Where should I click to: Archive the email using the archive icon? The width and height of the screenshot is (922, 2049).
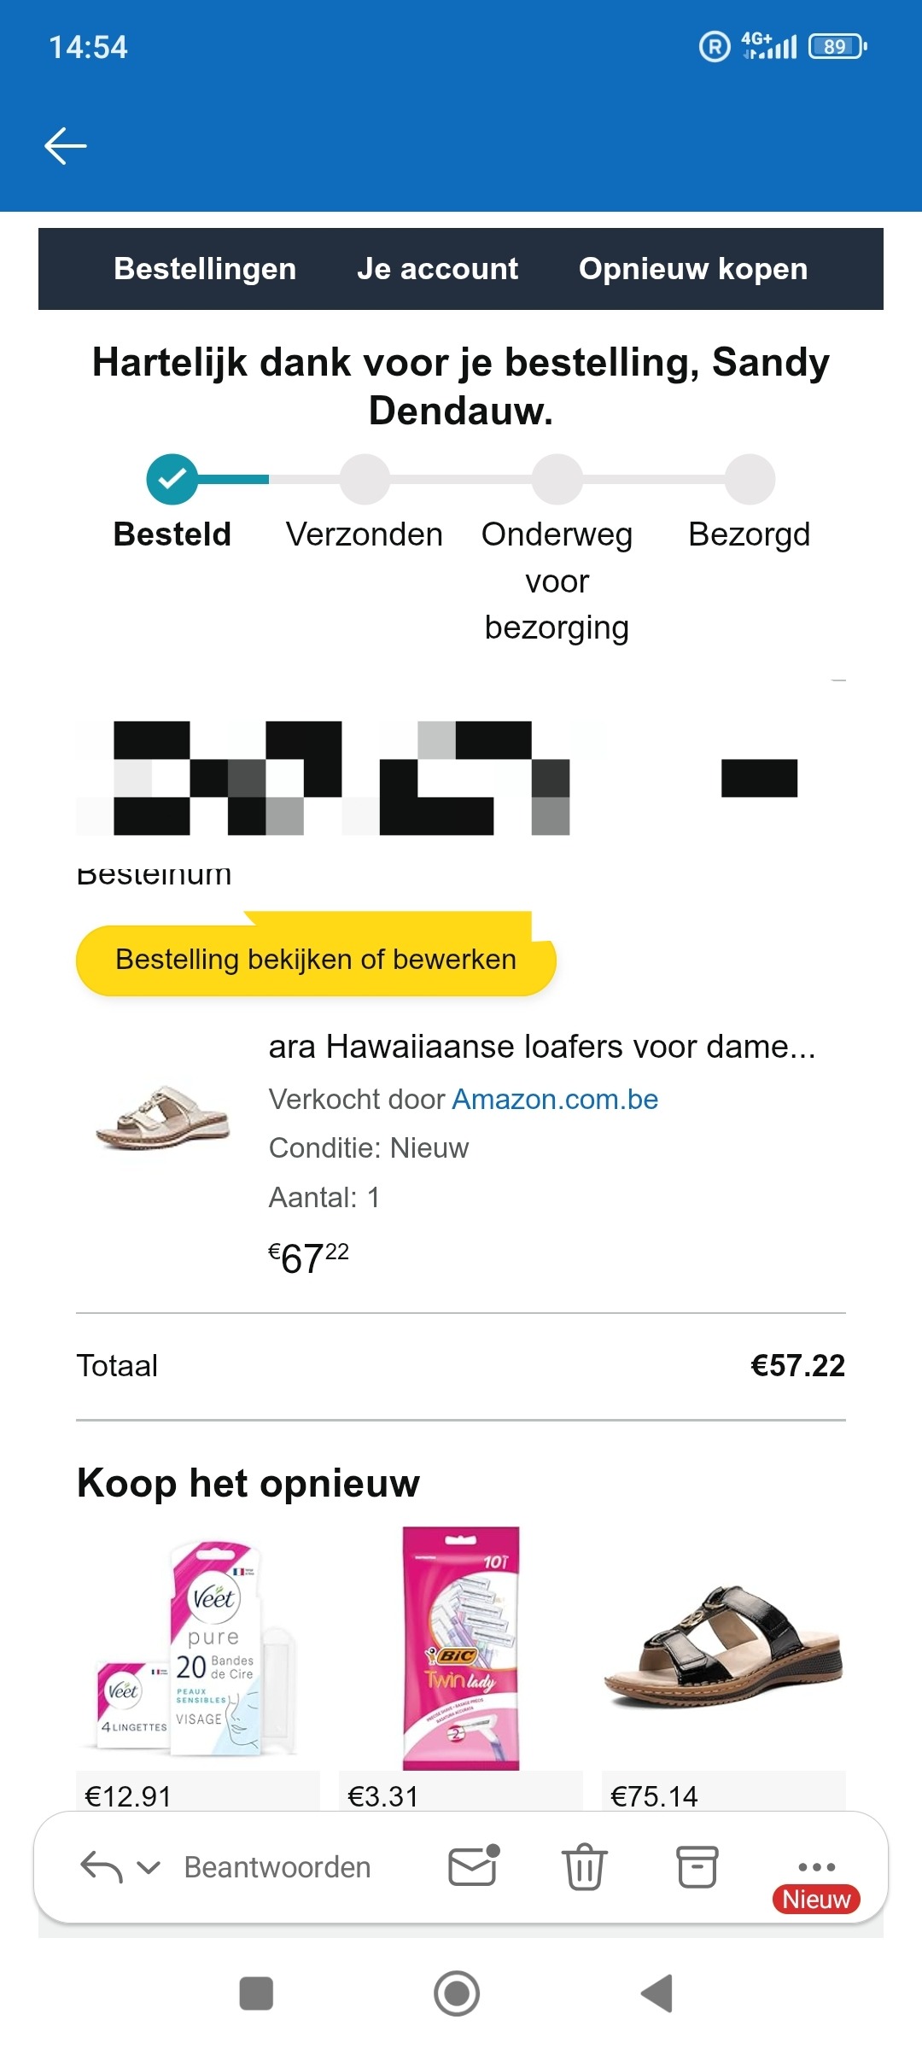pyautogui.click(x=697, y=1866)
